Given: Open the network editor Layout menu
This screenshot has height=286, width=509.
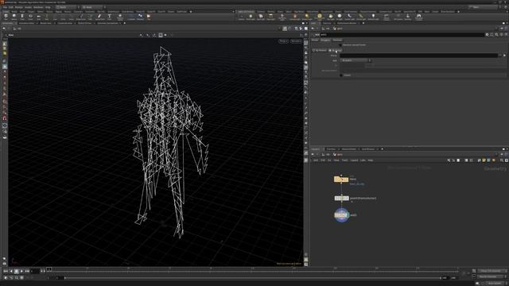Looking at the screenshot, I should [x=354, y=160].
